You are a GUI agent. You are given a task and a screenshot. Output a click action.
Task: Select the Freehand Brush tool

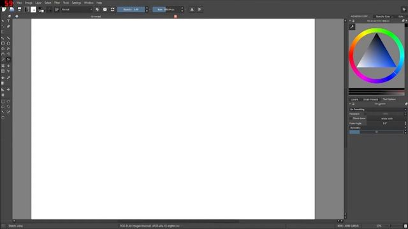[x=3, y=38]
